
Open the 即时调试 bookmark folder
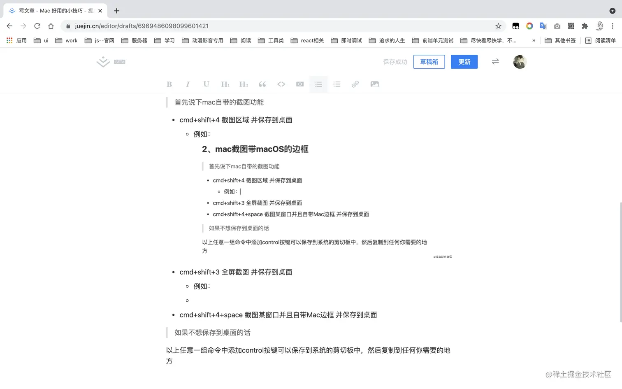[346, 40]
